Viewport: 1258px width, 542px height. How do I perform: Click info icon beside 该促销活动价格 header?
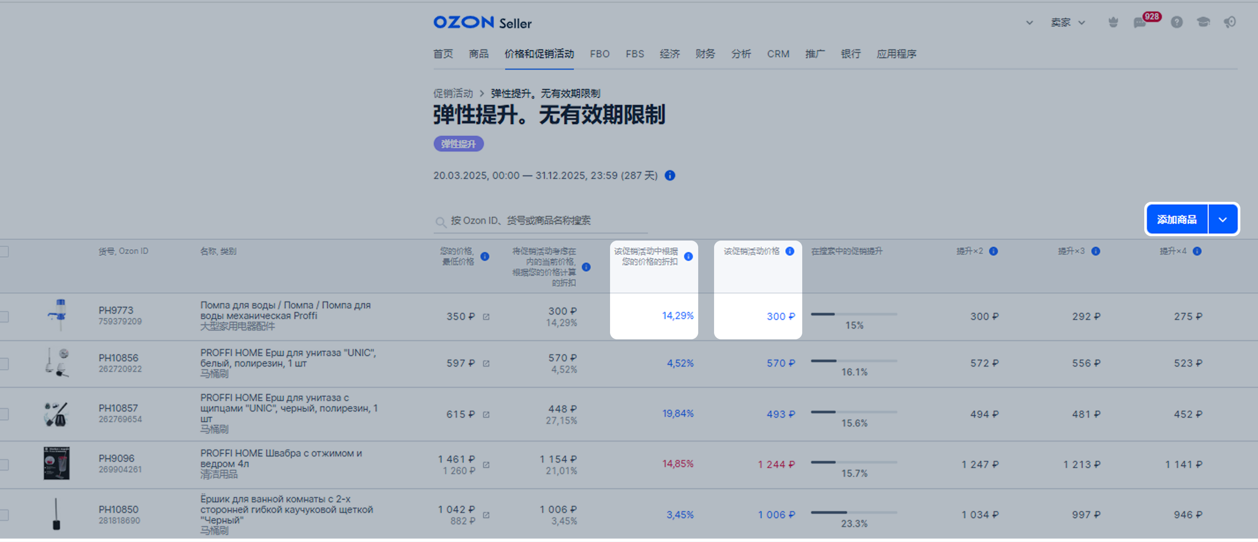tap(790, 252)
